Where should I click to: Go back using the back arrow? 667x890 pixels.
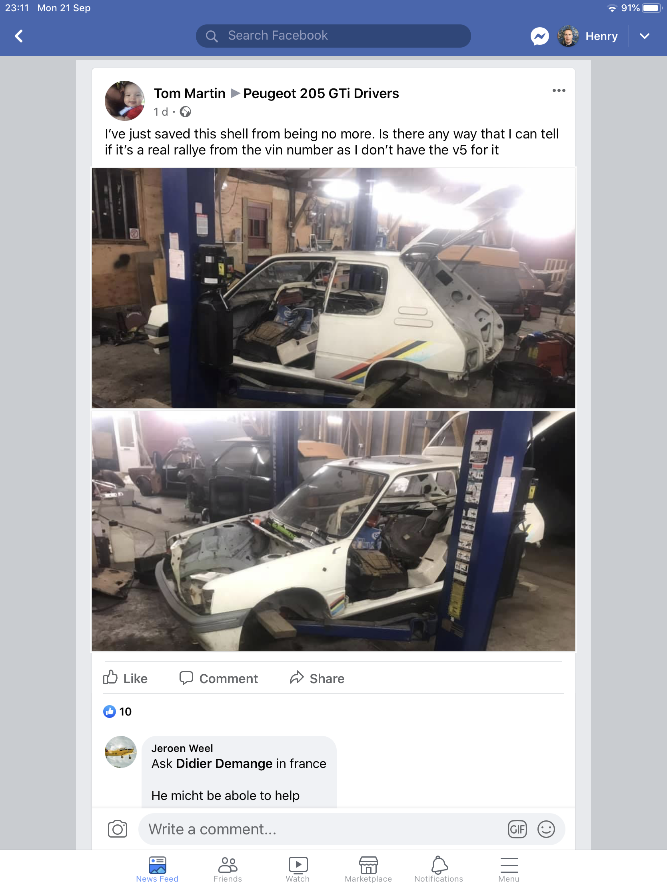click(x=19, y=36)
